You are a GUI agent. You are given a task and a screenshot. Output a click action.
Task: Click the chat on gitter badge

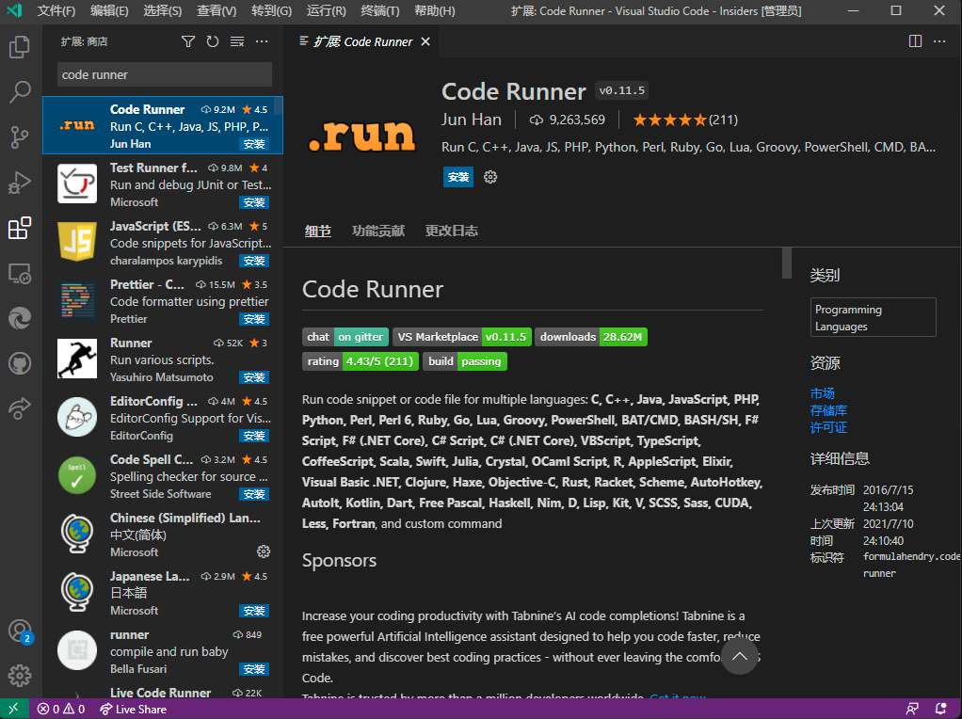[345, 337]
